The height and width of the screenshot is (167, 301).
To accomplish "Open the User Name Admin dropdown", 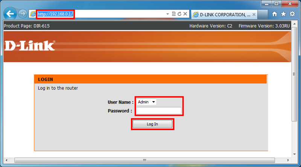I will pyautogui.click(x=146, y=102).
